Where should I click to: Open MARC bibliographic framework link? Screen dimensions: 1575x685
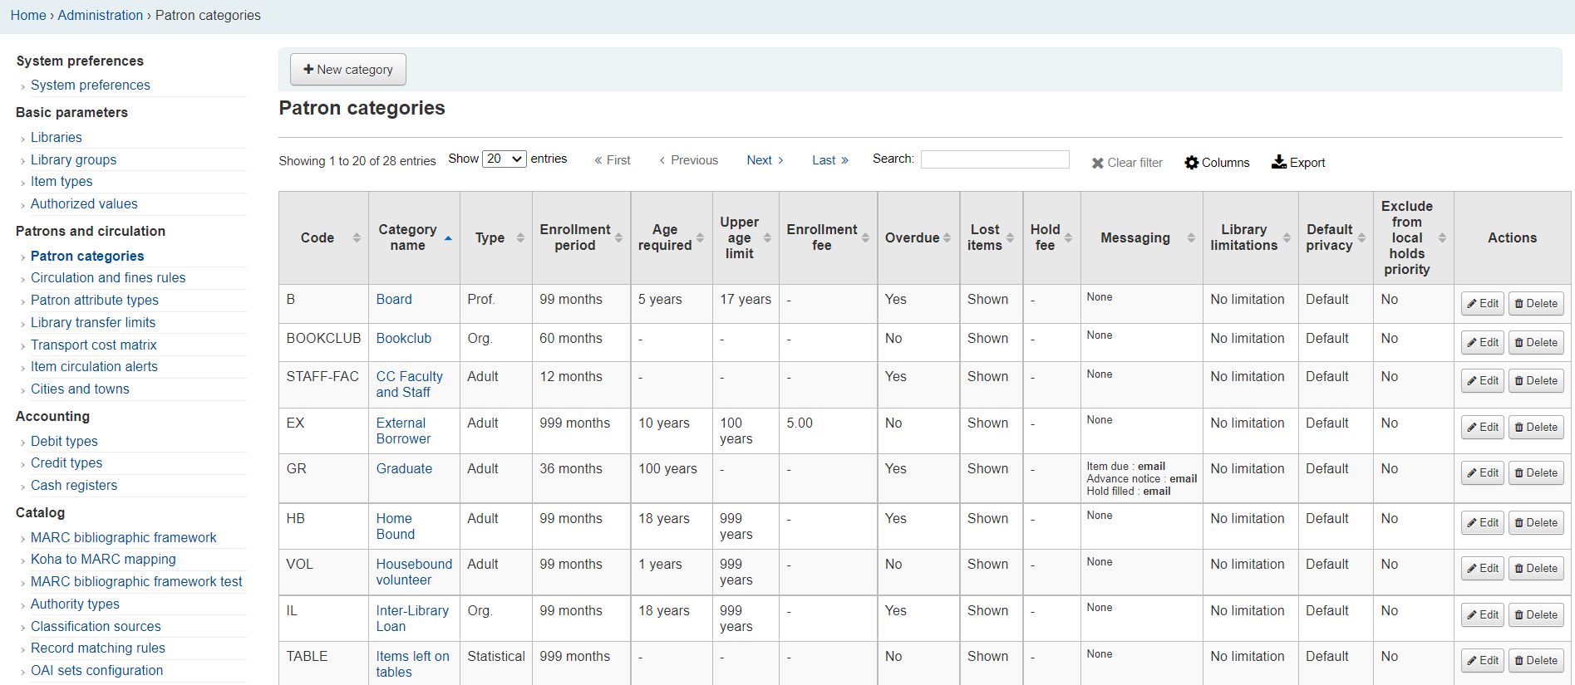pos(124,537)
